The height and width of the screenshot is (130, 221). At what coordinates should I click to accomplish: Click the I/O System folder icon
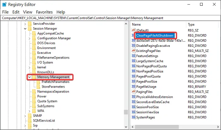point(34,62)
